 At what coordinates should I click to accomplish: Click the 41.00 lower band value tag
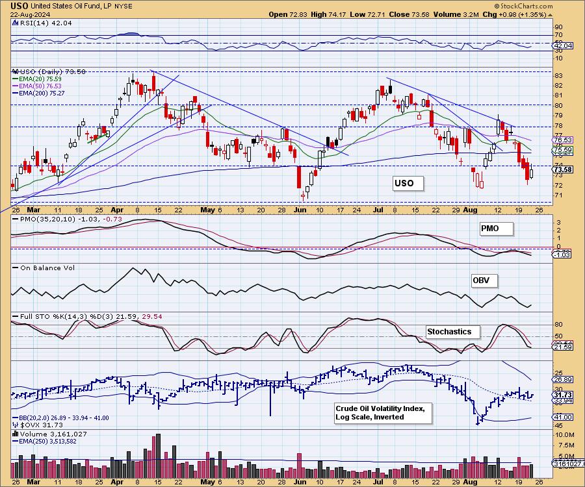[564, 417]
